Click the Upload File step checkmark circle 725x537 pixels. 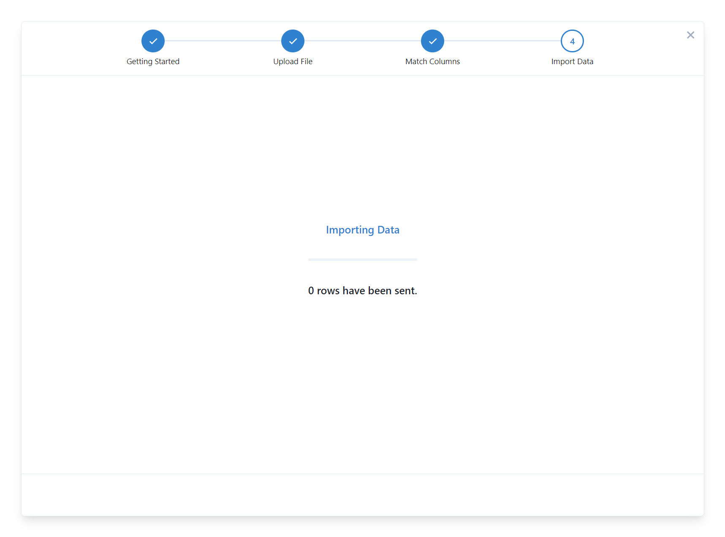pyautogui.click(x=293, y=41)
